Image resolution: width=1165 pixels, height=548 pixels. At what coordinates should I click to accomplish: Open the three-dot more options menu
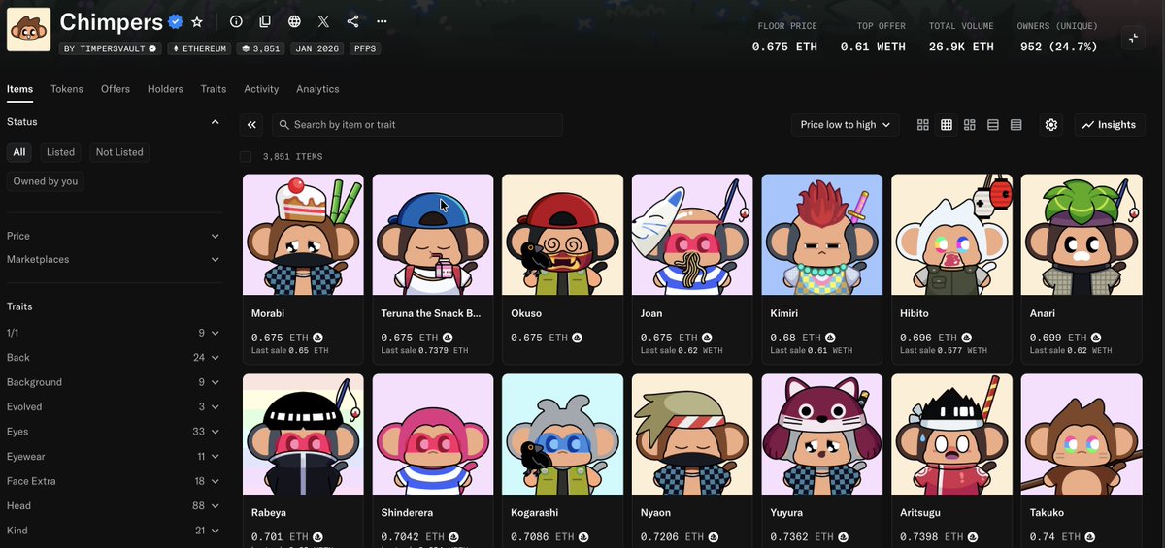[x=382, y=21]
